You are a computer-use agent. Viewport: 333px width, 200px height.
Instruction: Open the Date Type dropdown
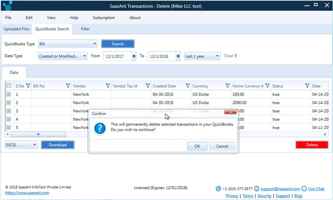click(x=85, y=56)
